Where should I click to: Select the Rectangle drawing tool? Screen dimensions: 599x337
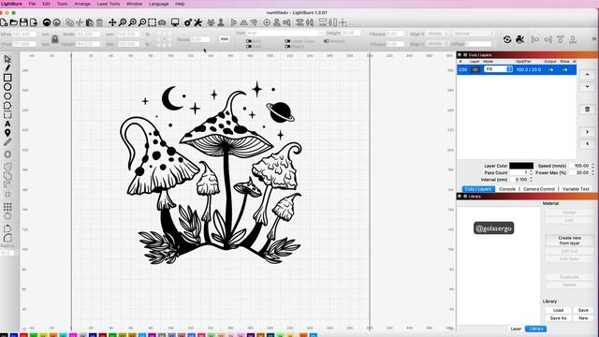pyautogui.click(x=7, y=78)
